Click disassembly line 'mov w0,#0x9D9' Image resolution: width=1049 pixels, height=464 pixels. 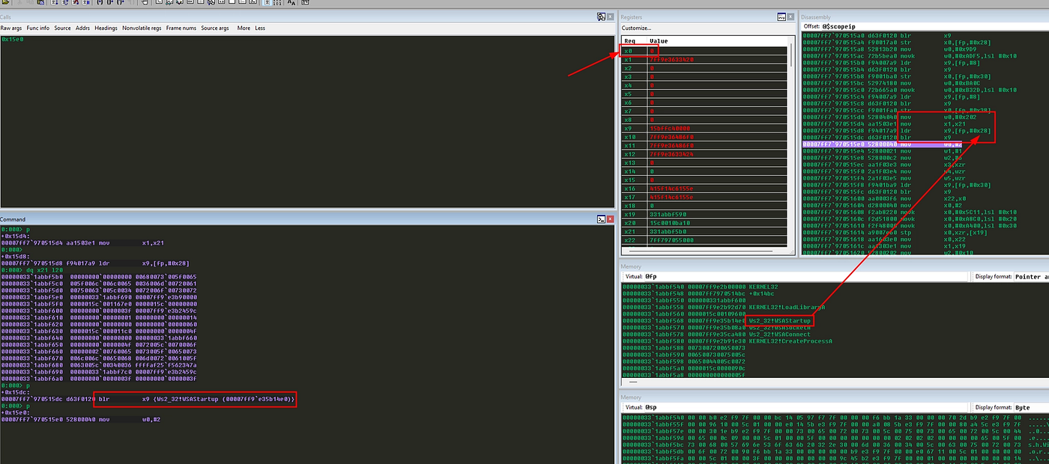coord(889,49)
